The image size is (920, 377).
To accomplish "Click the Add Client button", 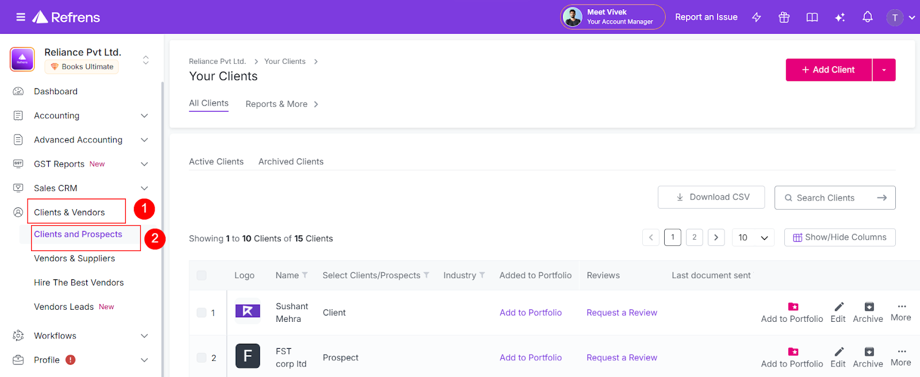I will pos(829,70).
